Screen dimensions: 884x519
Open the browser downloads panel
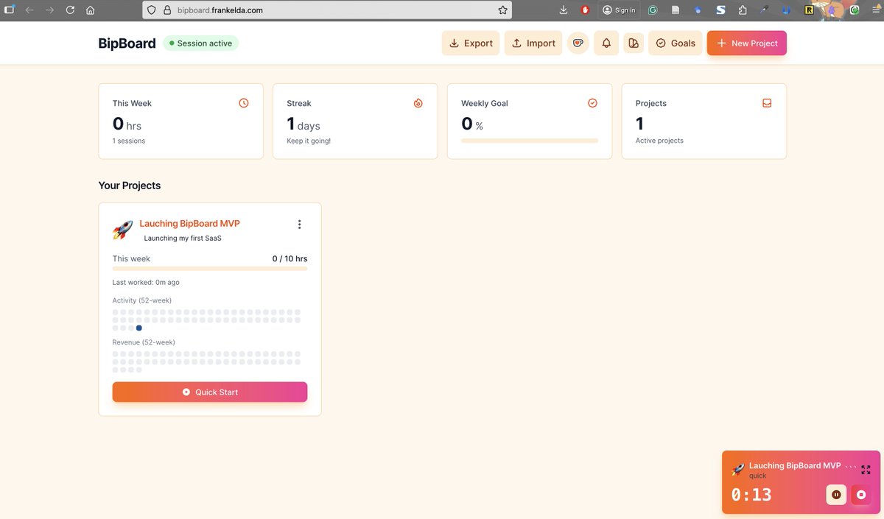pyautogui.click(x=564, y=10)
